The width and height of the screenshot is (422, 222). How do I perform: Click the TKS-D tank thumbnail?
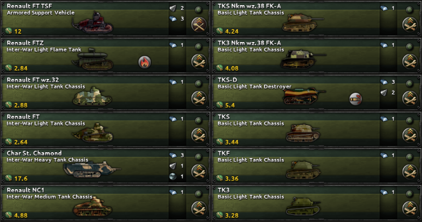304,96
